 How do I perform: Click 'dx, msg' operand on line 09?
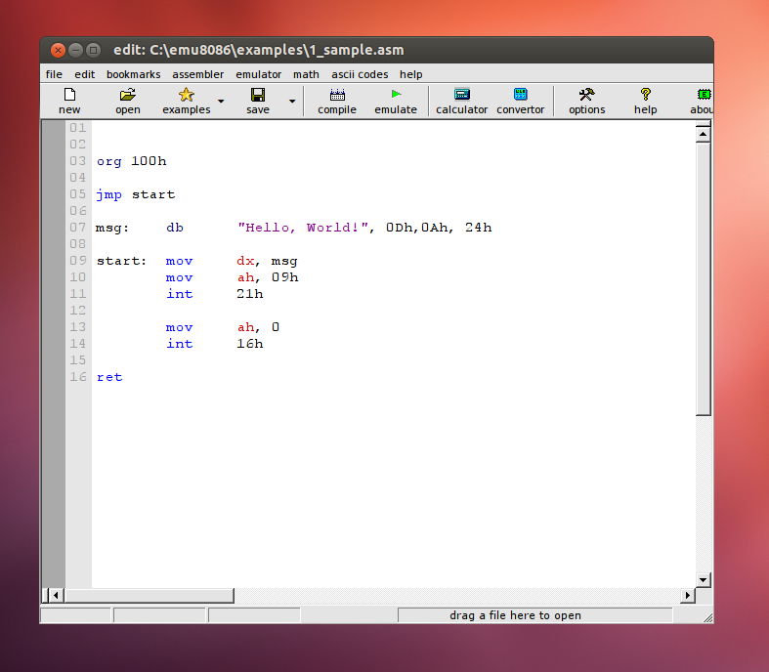click(x=267, y=261)
